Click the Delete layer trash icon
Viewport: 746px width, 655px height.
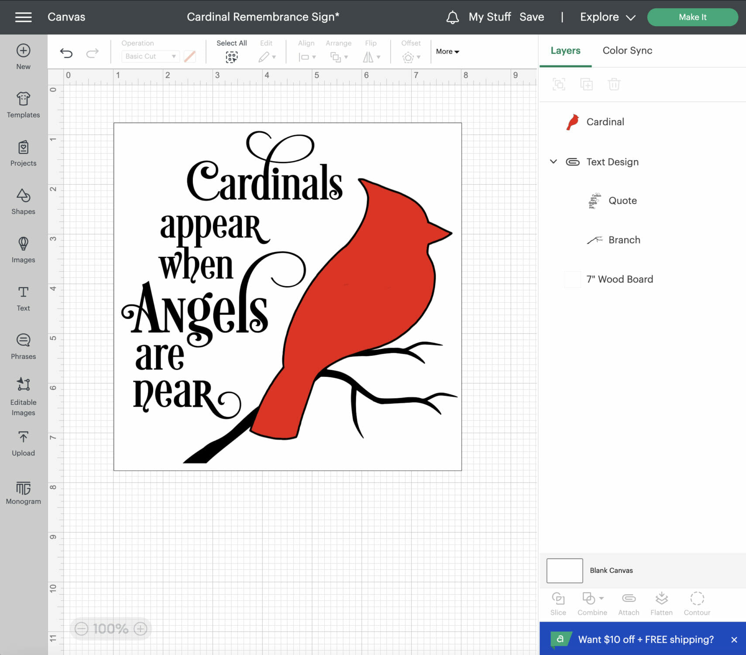pos(614,84)
